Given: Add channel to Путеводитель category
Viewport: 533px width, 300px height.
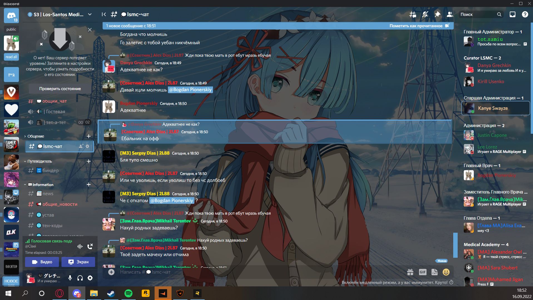Looking at the screenshot, I should (89, 161).
